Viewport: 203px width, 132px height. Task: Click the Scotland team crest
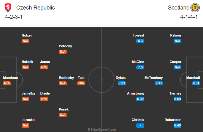tap(195, 8)
